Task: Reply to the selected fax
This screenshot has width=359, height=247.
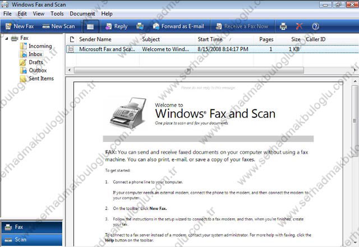Action: 116,26
